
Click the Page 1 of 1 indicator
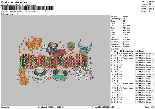[x=150, y=107]
